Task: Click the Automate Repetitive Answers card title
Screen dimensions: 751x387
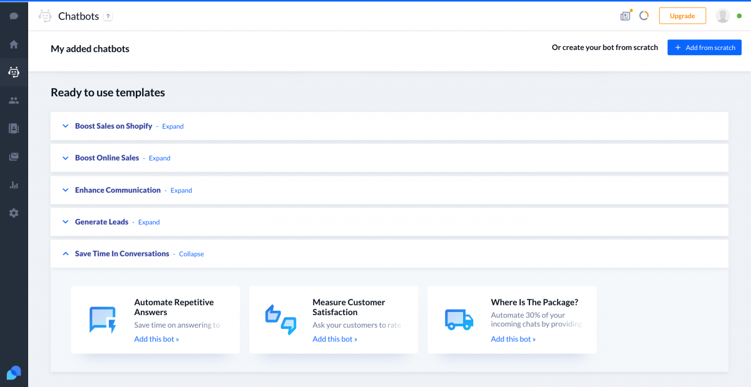Action: tap(174, 307)
